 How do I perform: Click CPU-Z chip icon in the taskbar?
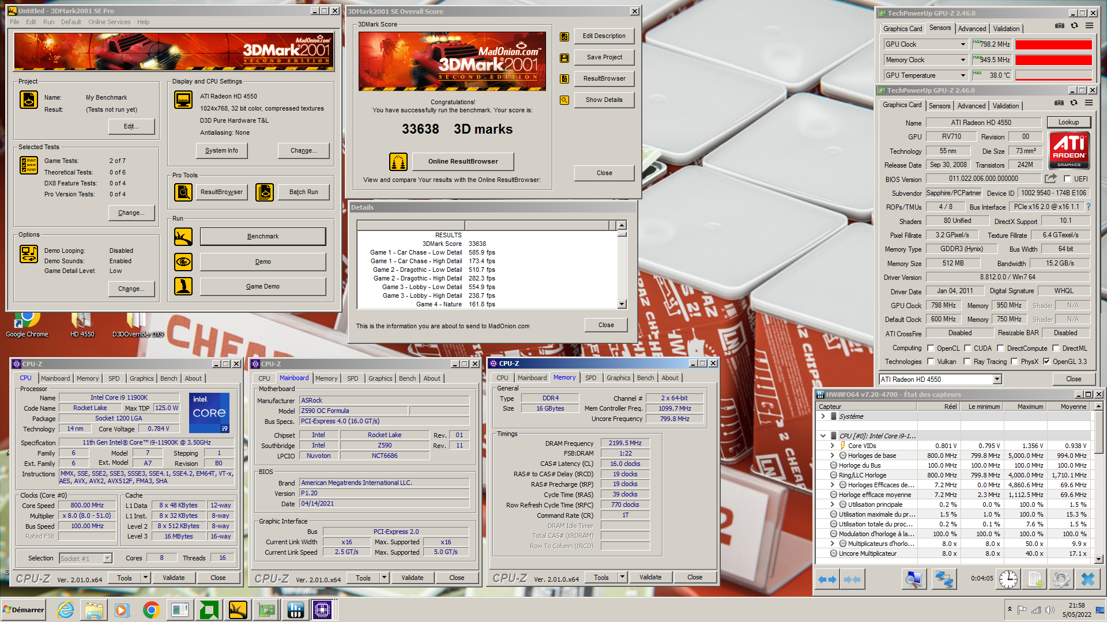322,610
